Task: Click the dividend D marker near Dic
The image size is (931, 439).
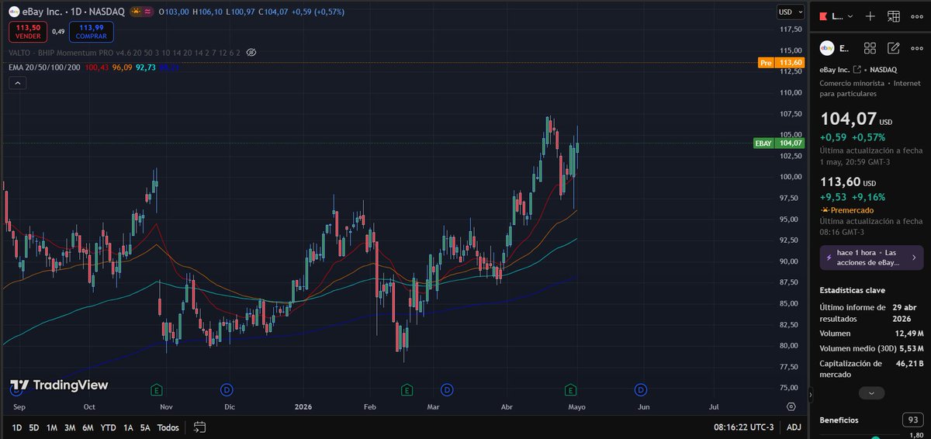Action: pos(227,389)
